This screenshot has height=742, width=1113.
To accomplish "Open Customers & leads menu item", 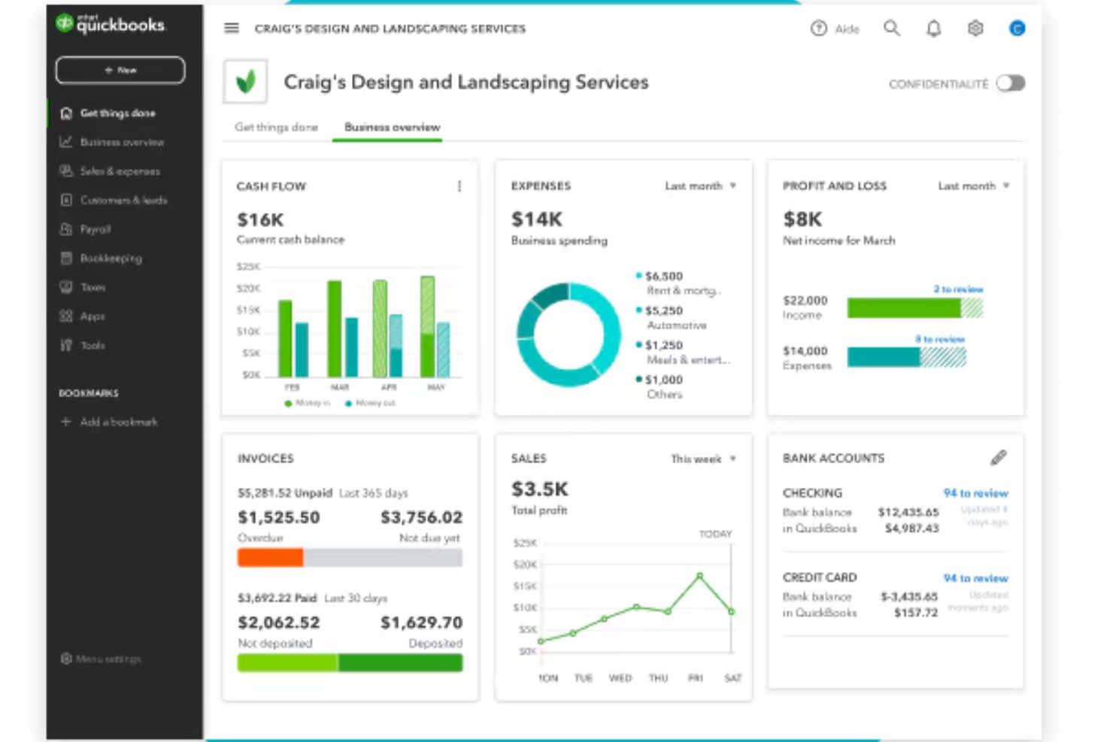I will [123, 200].
